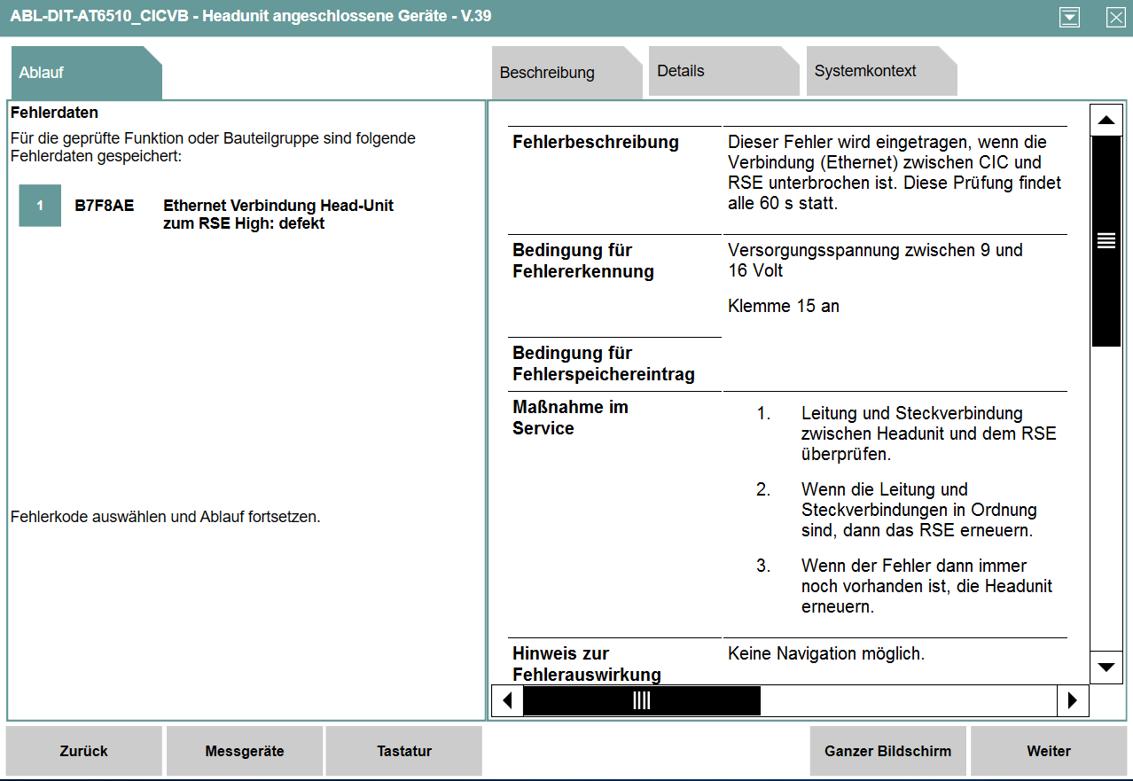Click the Fehlerbeschreibung row heading
This screenshot has height=781, width=1133.
pos(596,142)
